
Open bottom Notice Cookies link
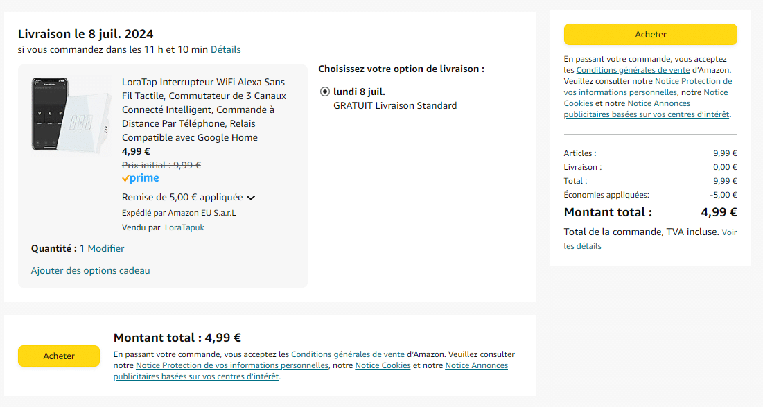[x=383, y=365]
